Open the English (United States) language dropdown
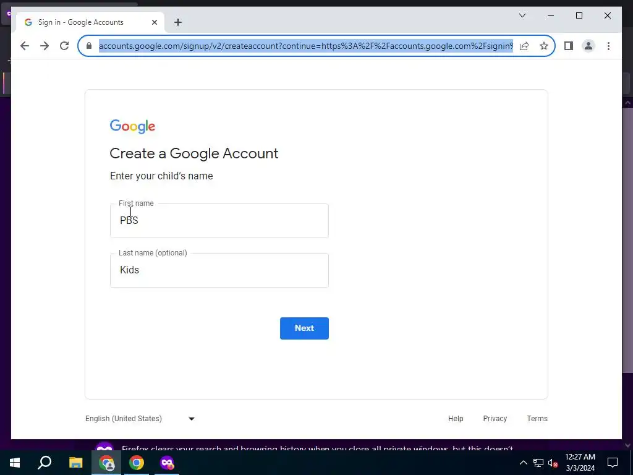The height and width of the screenshot is (475, 633). coord(140,419)
